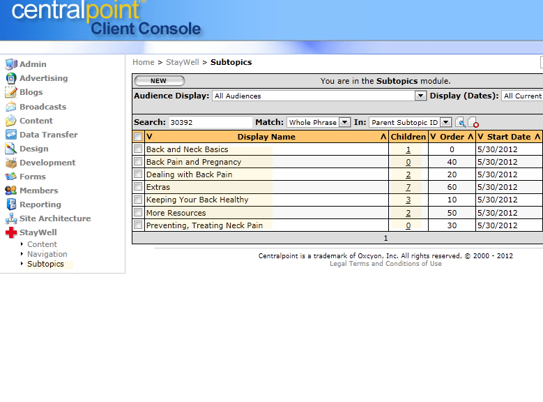Open the Blogs module icon
This screenshot has width=543, height=402.
(x=10, y=92)
